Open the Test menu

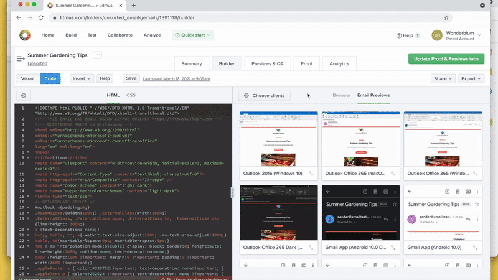point(92,35)
